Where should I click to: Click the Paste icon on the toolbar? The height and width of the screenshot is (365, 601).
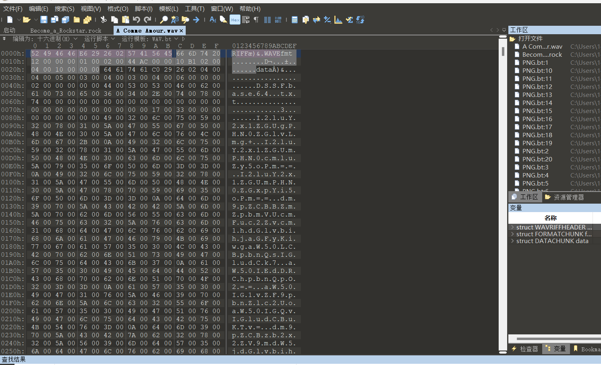click(126, 19)
